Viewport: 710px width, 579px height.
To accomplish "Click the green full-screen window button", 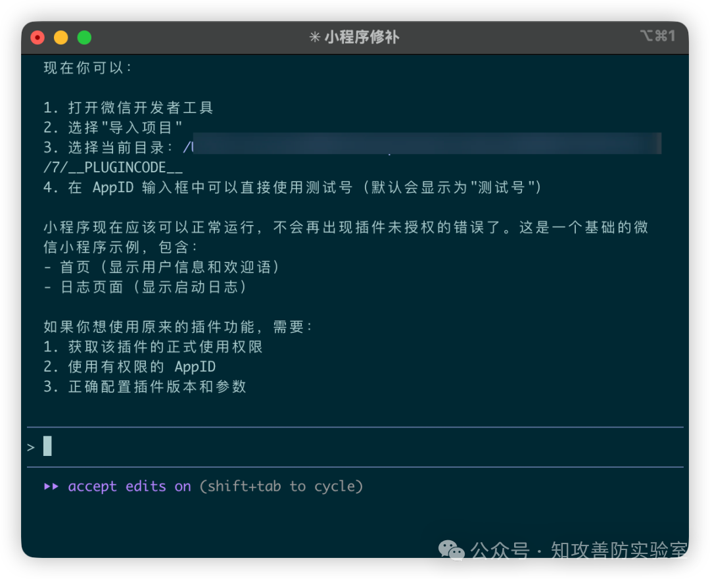I will point(84,38).
